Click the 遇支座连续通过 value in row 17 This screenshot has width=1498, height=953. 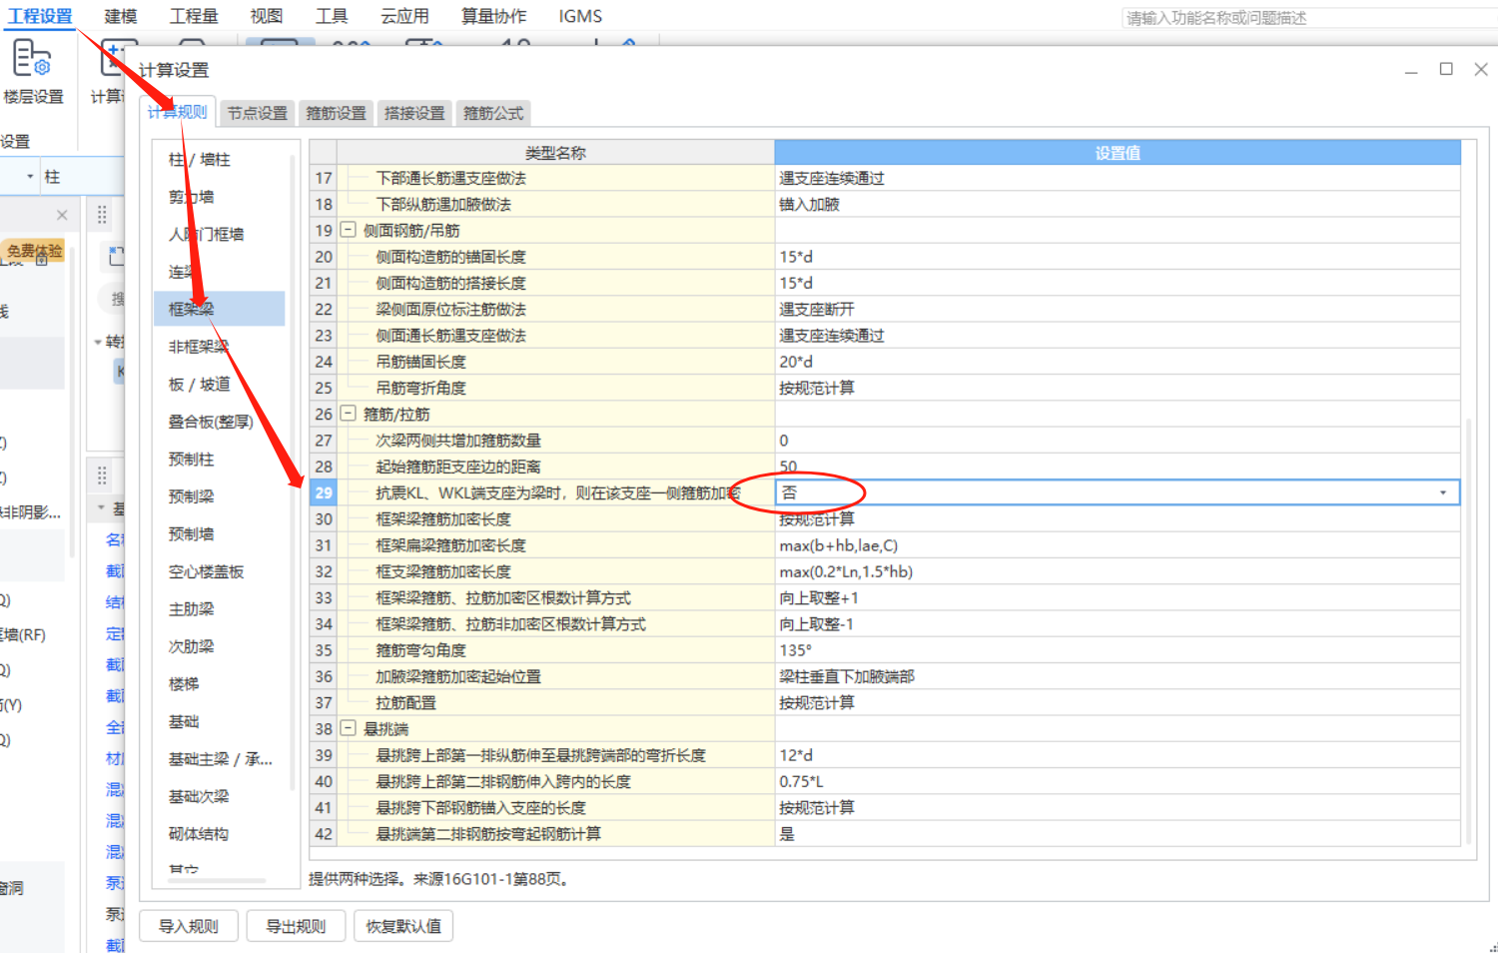832,178
